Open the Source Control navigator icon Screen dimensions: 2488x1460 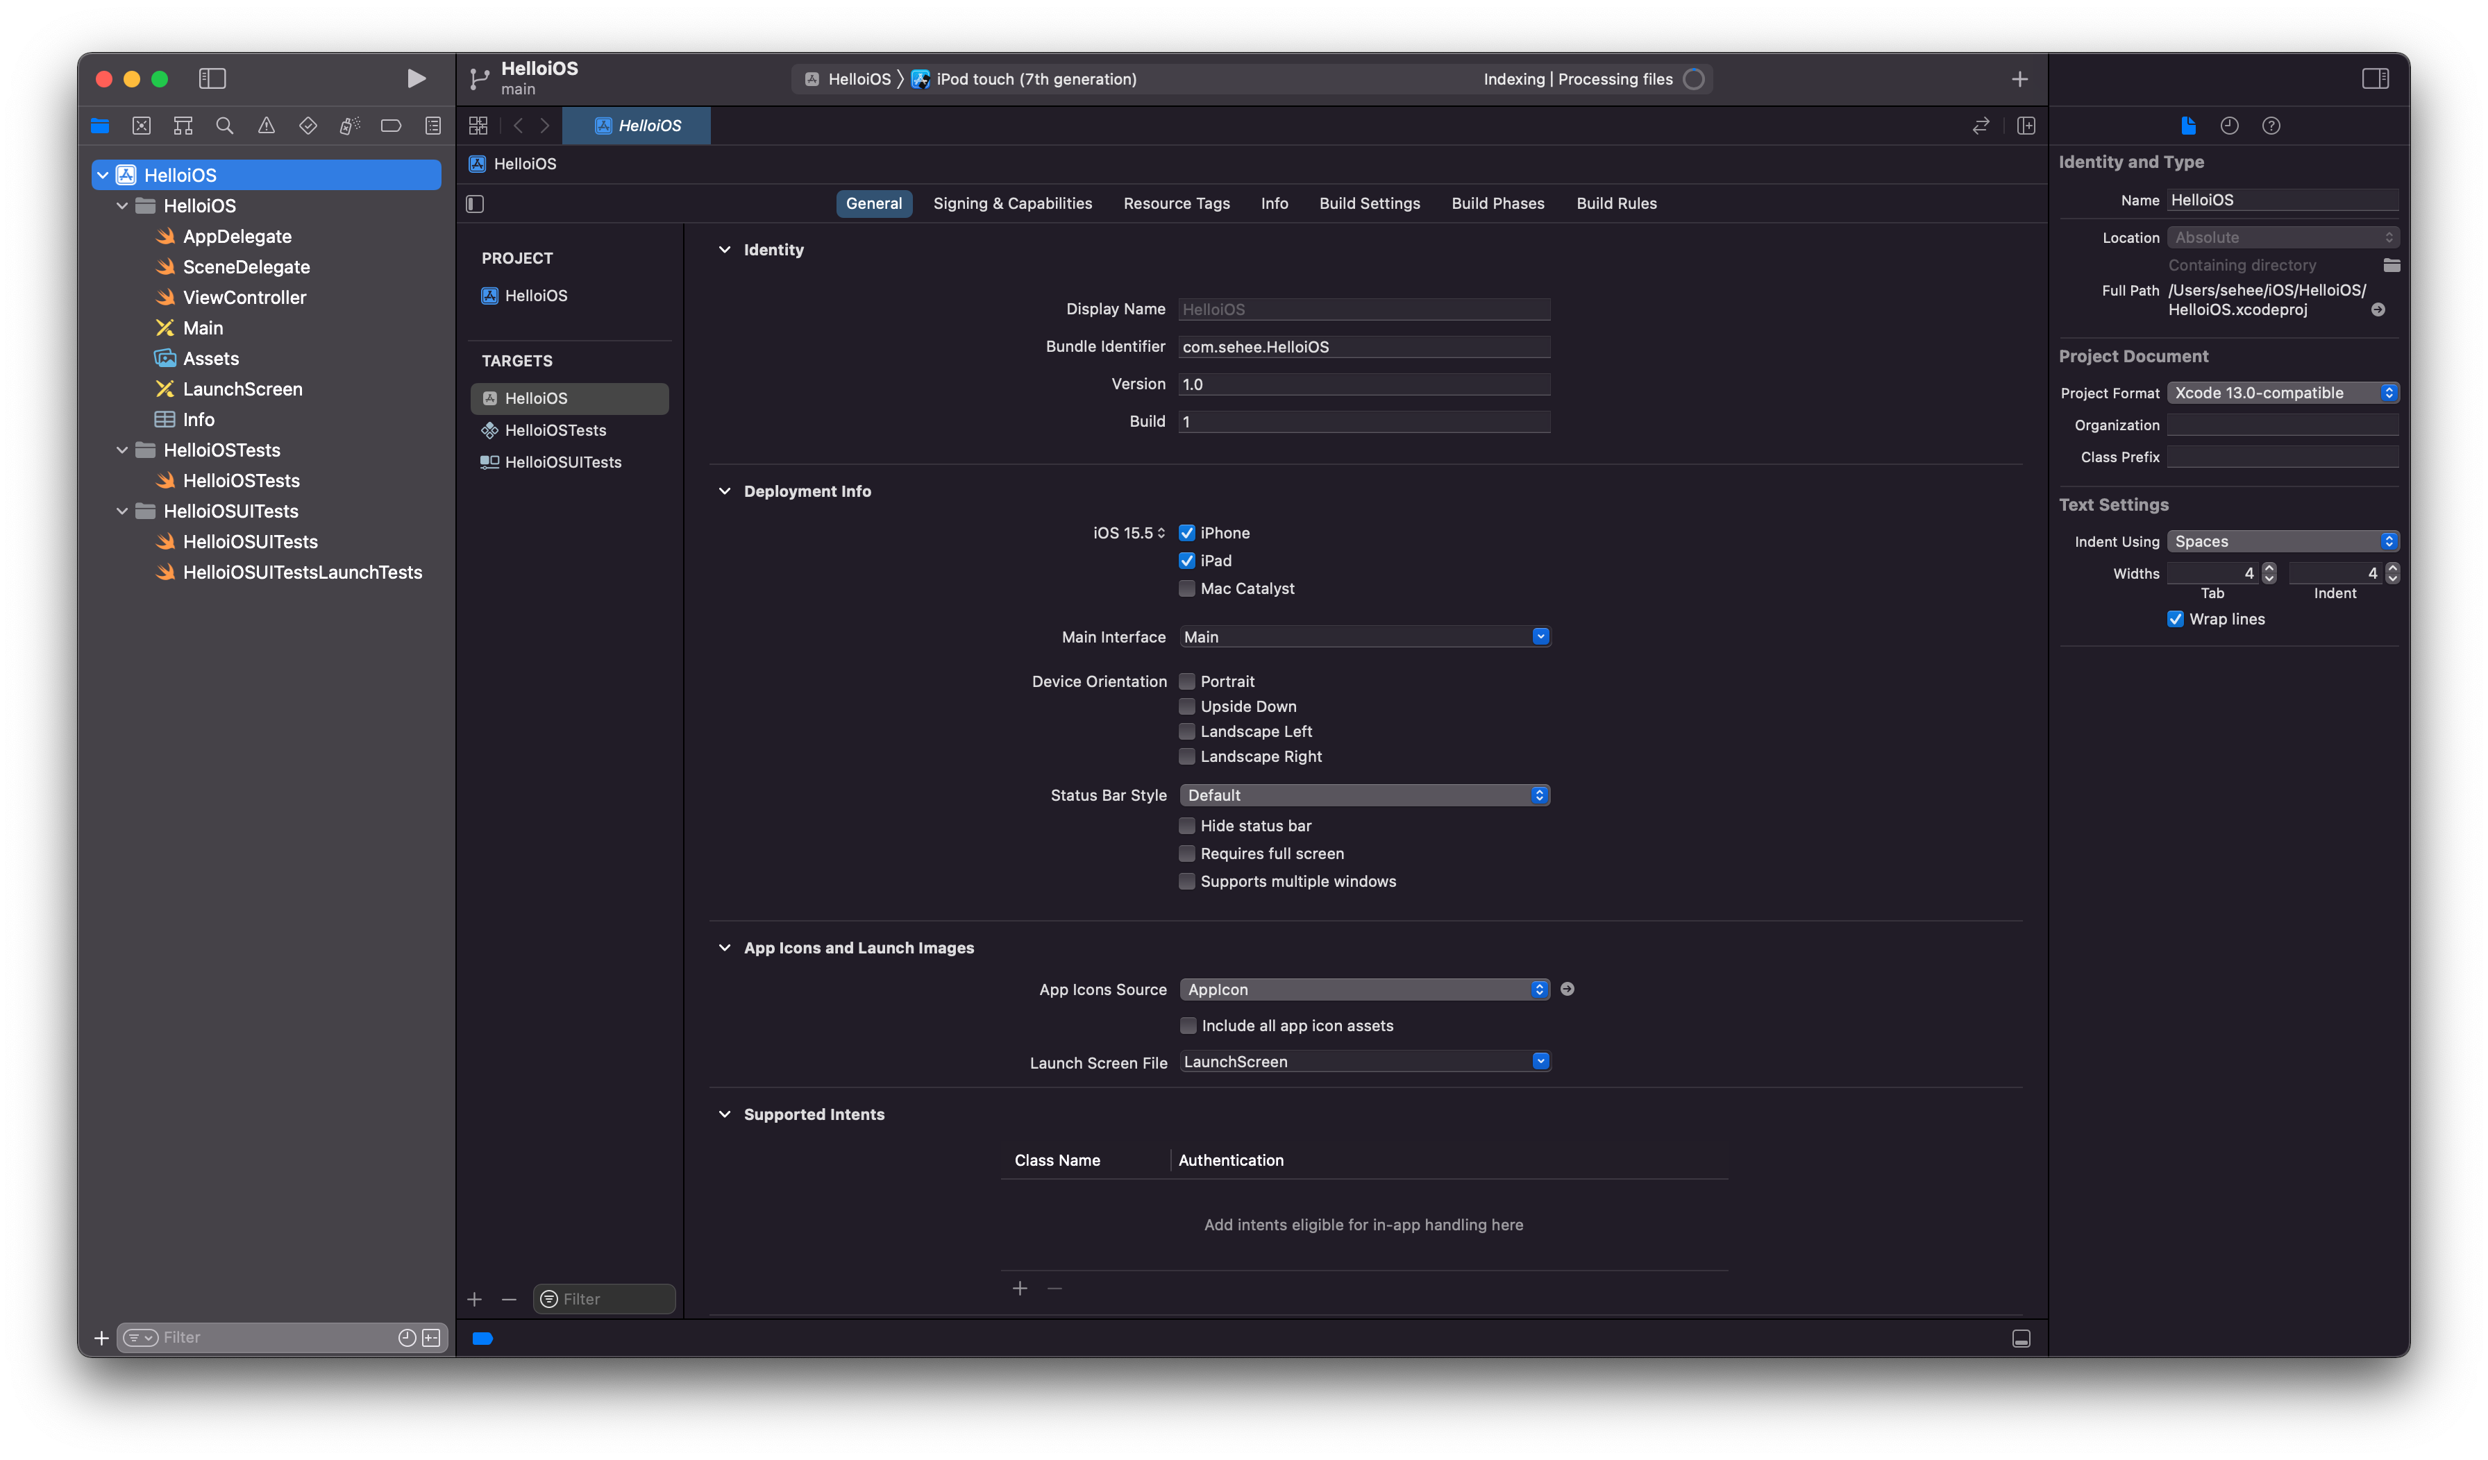(141, 126)
